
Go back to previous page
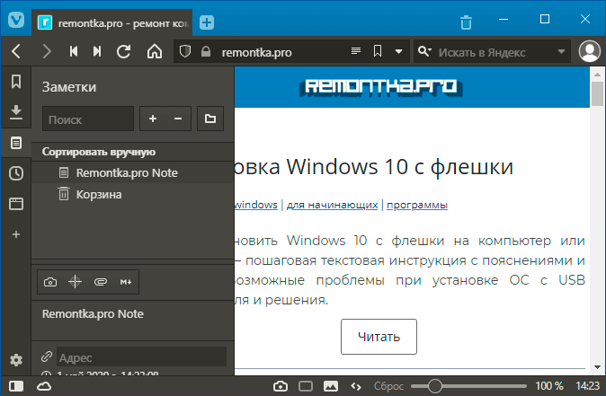(x=16, y=51)
